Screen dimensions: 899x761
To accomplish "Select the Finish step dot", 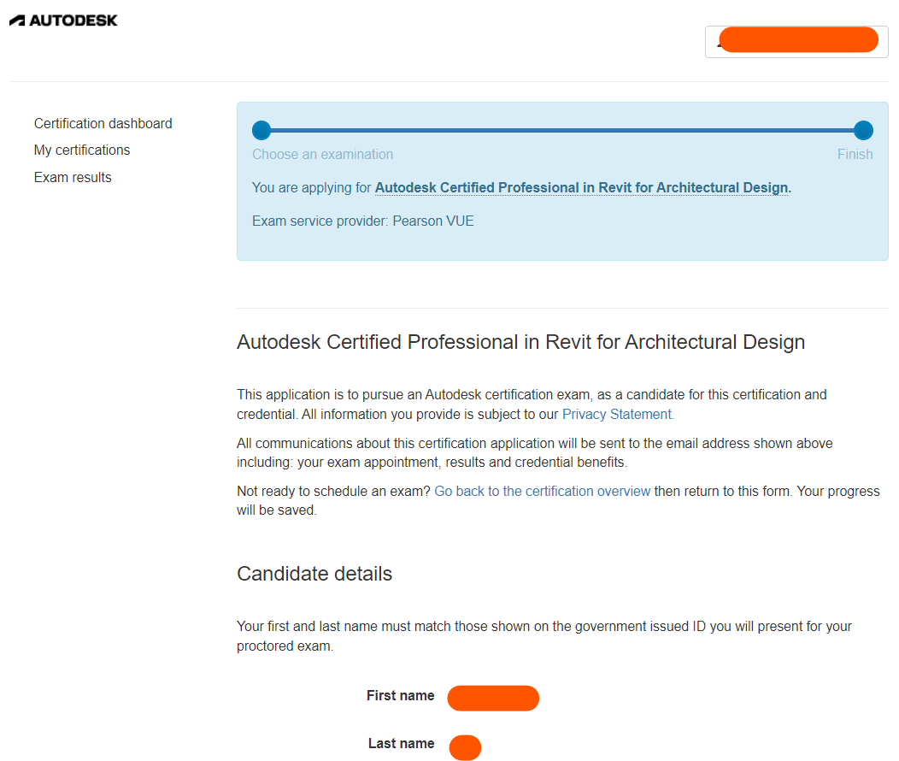I will [863, 130].
